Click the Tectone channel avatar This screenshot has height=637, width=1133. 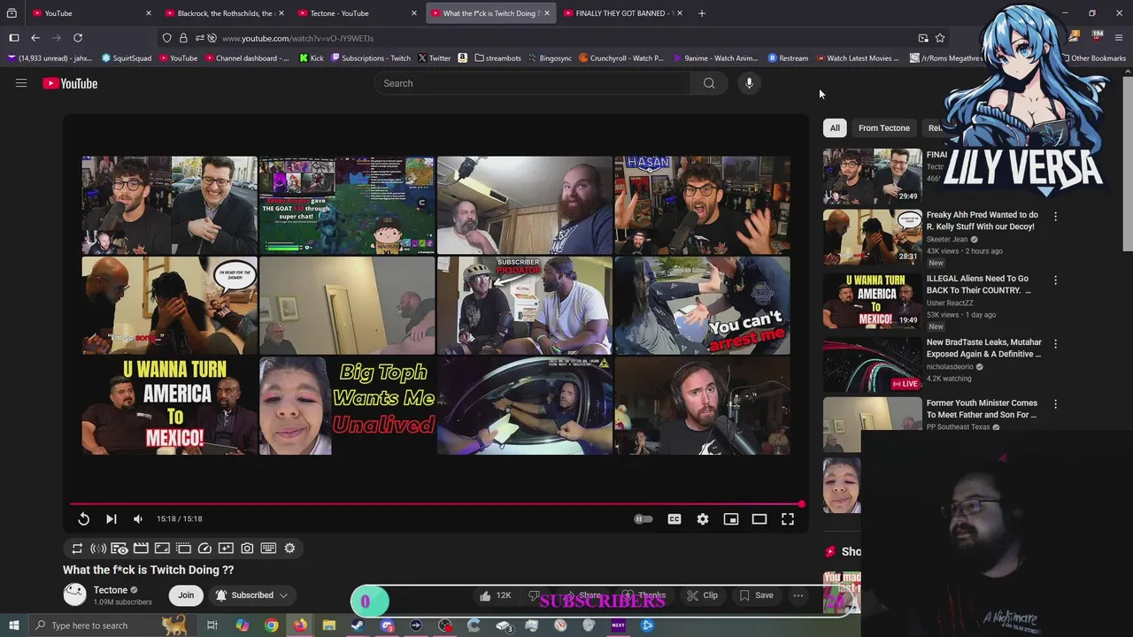75,595
